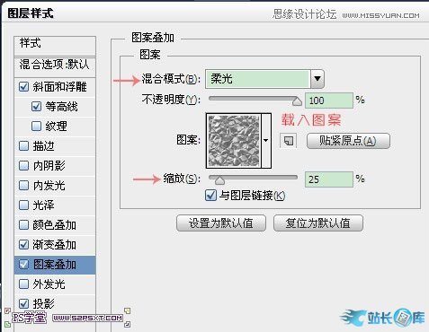
Task: Toggle 等高线 checkbox
Action: pos(36,106)
